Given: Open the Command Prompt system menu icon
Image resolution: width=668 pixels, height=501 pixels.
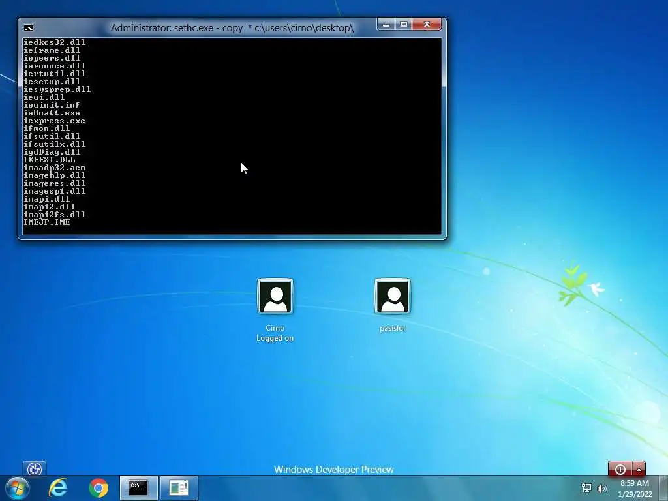Looking at the screenshot, I should pyautogui.click(x=29, y=28).
